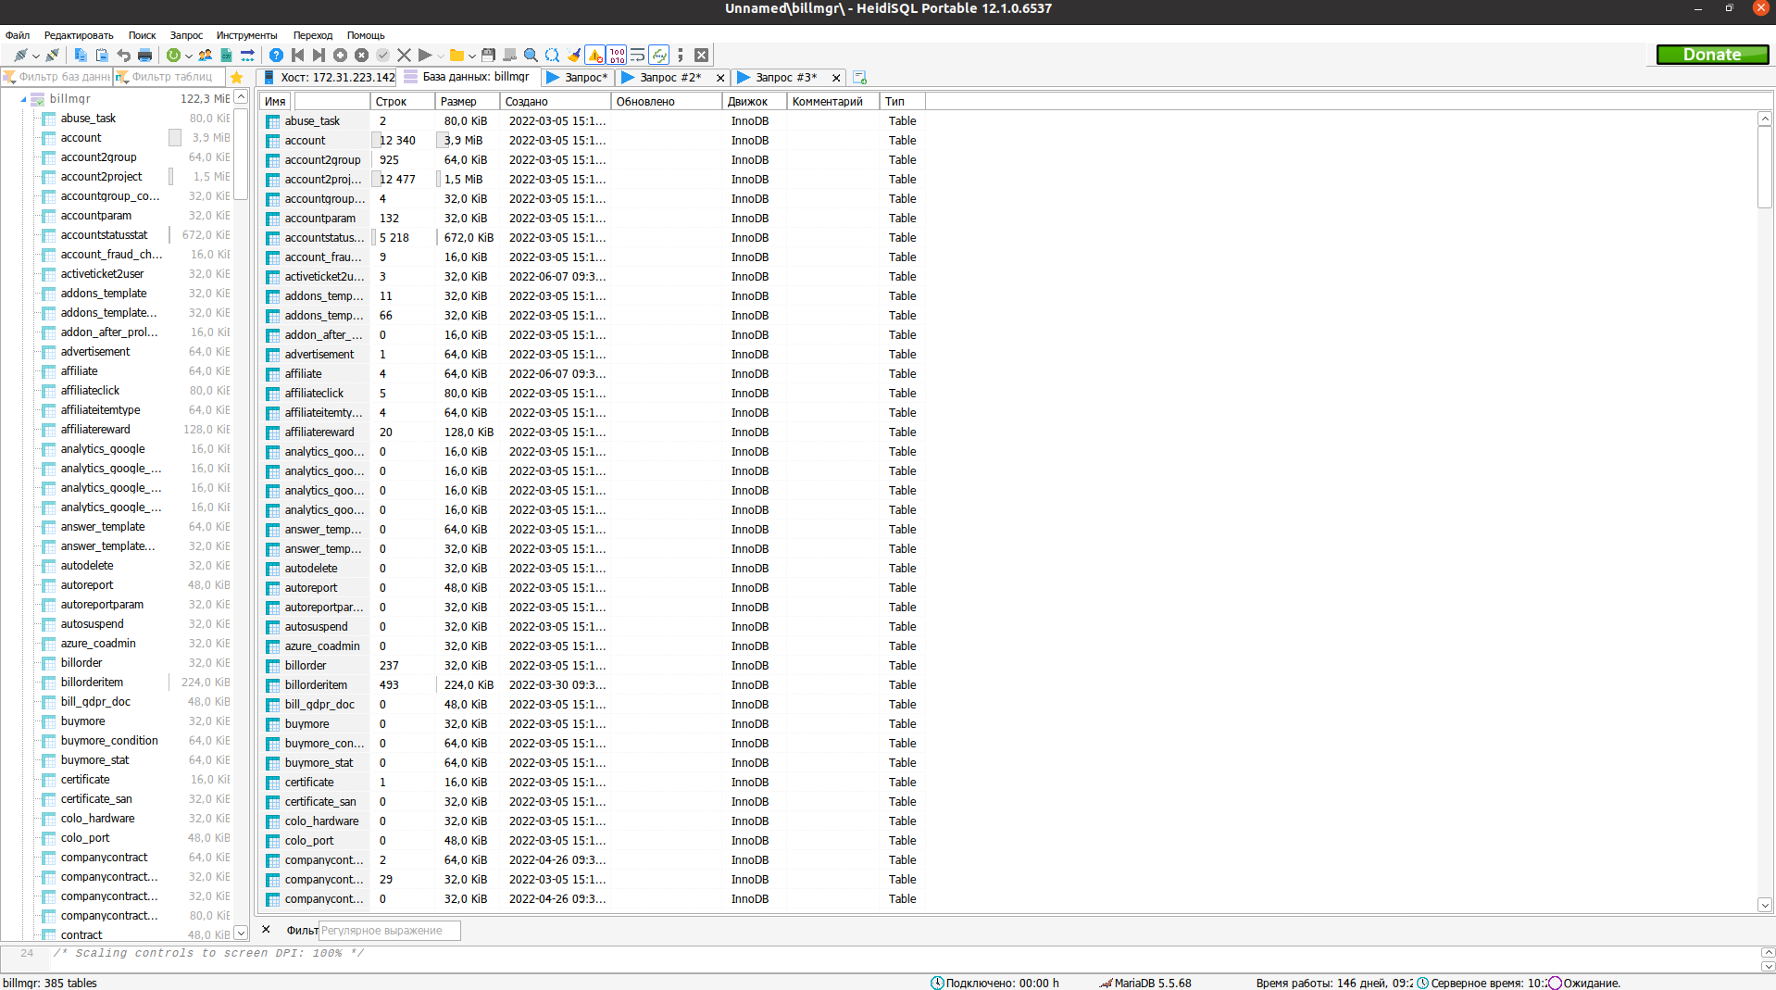
Task: Click the Cancel editing X icon
Action: tap(404, 56)
